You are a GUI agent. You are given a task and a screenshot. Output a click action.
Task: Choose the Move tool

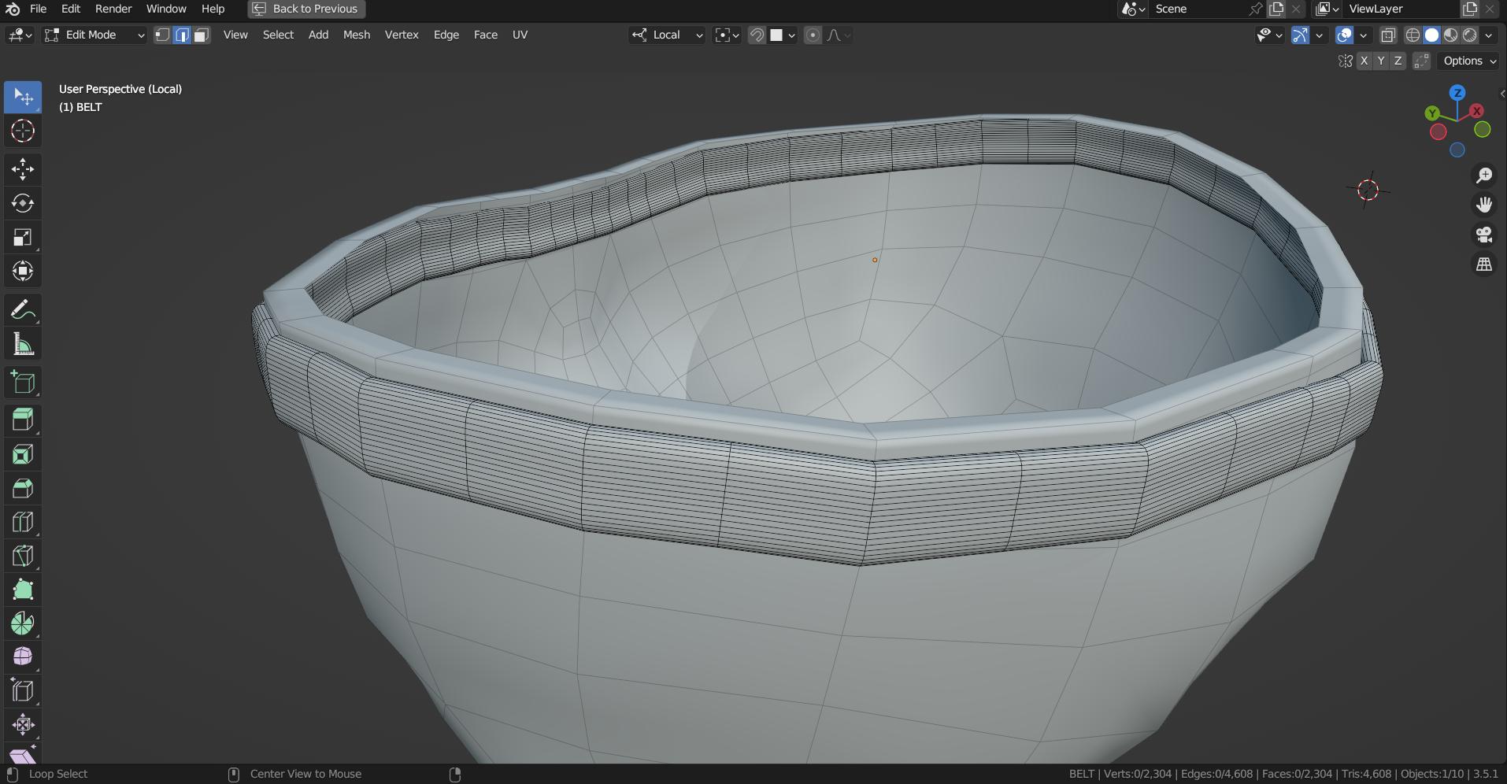click(x=23, y=169)
